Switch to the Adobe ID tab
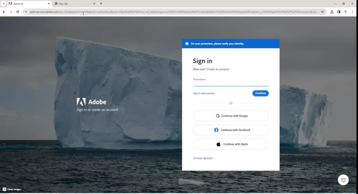The height and width of the screenshot is (194, 358). (29, 3)
